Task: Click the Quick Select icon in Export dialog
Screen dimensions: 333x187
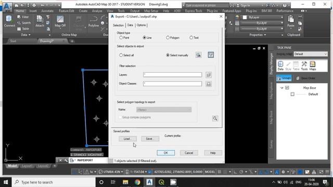Action: 211,55
